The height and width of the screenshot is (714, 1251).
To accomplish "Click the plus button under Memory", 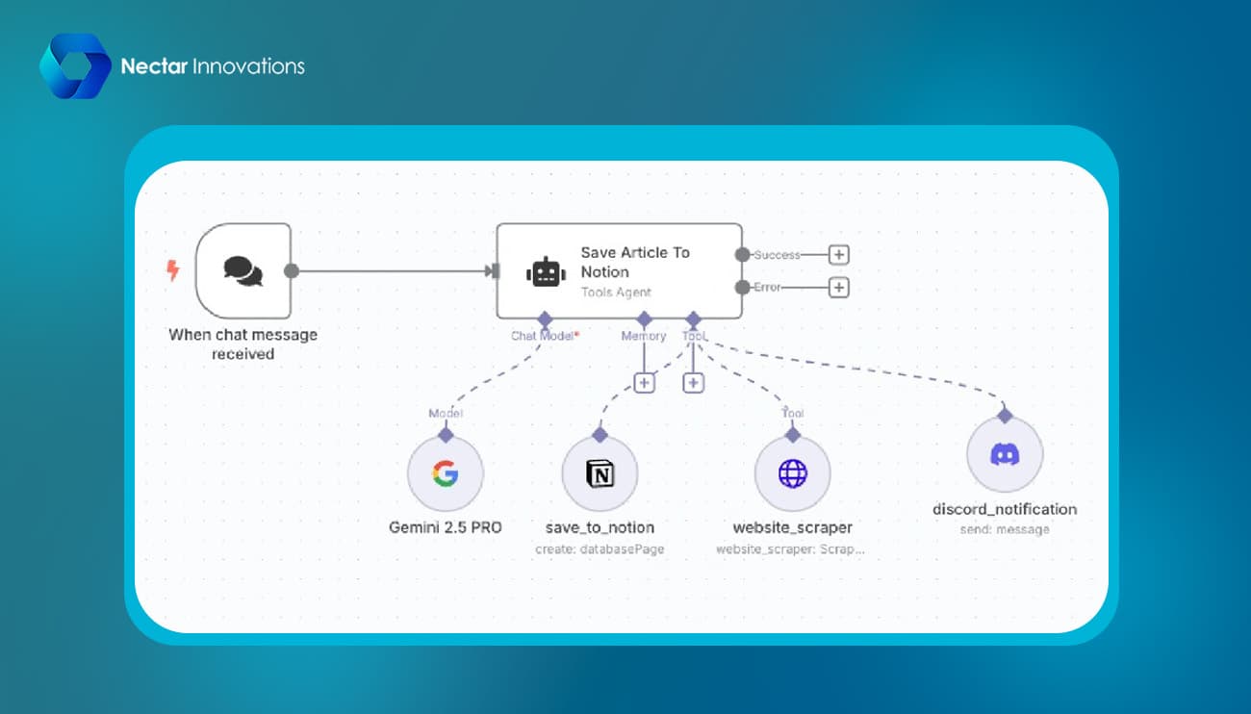I will (644, 382).
